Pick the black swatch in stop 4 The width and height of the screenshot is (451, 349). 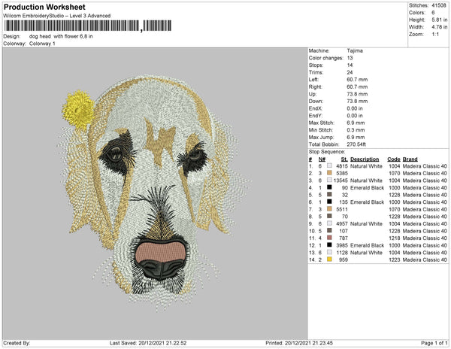[328, 187]
